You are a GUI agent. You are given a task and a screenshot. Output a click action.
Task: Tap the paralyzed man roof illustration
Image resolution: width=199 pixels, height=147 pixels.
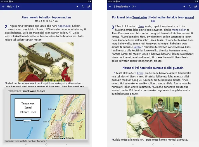tap(46, 62)
